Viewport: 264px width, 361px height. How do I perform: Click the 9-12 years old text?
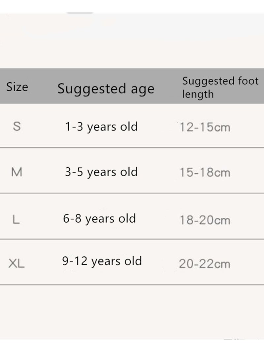click(102, 262)
